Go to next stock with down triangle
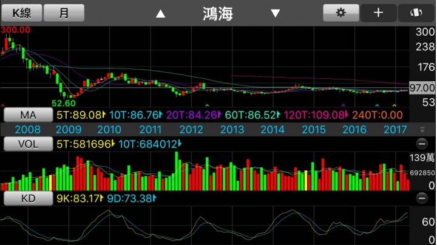This screenshot has width=437, height=245. [275, 13]
